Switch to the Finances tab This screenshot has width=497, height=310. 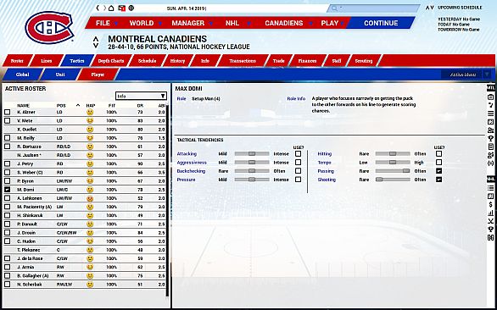(x=308, y=61)
